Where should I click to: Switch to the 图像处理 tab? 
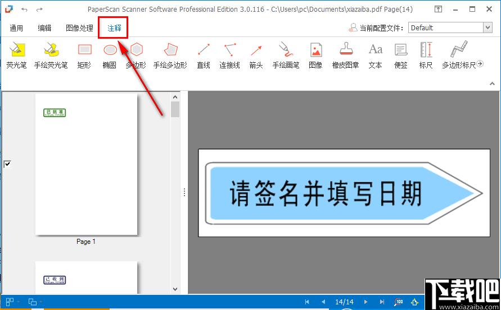pos(79,28)
